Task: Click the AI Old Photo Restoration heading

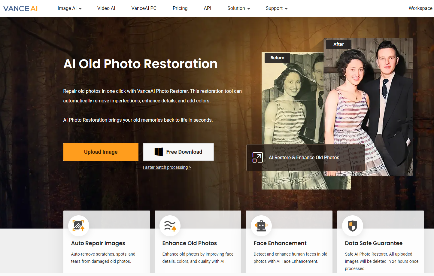Action: pyautogui.click(x=140, y=64)
